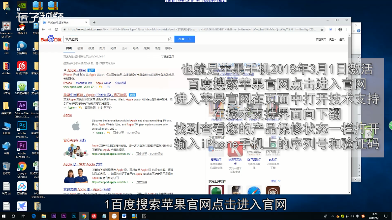Viewport: 392px width, 220px height.
Task: Expand the 更多 search categories dropdown
Action: click(168, 49)
